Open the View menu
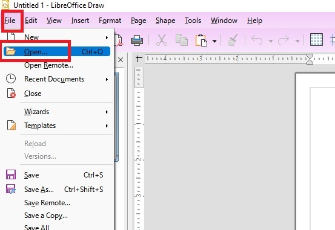The height and width of the screenshot is (230, 335). [x=54, y=21]
